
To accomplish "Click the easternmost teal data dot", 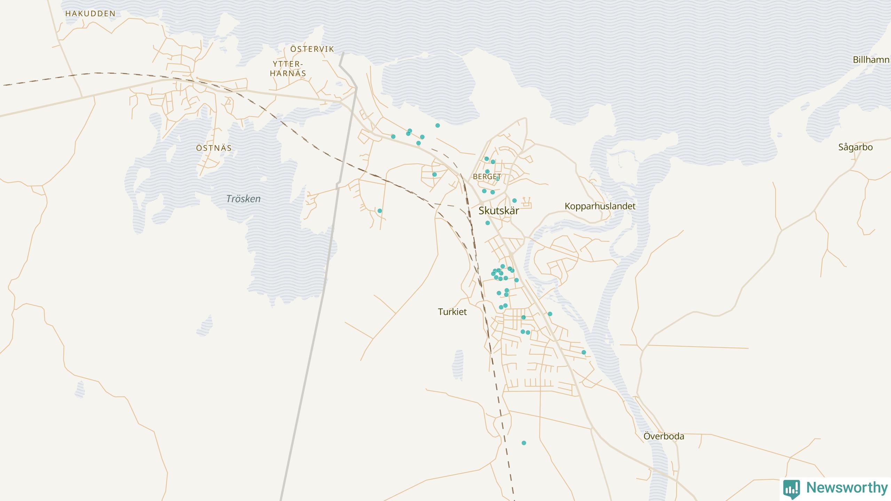I will pos(584,352).
